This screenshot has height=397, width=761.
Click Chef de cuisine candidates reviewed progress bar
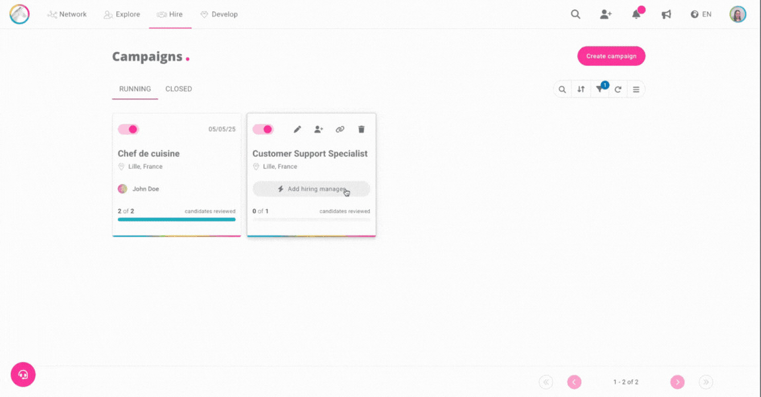[176, 219]
